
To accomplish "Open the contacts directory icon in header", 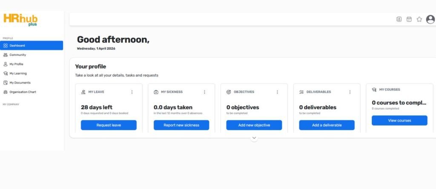I will [399, 19].
